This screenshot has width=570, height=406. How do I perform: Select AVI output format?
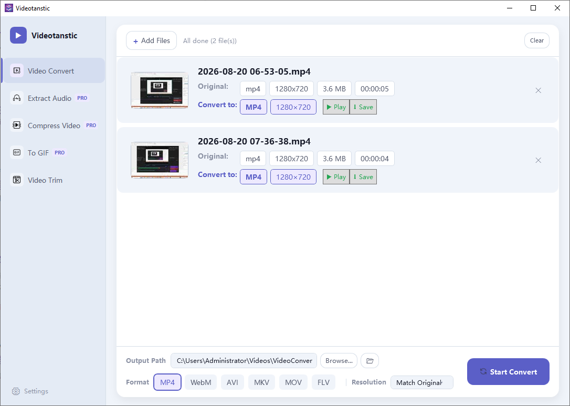(233, 382)
